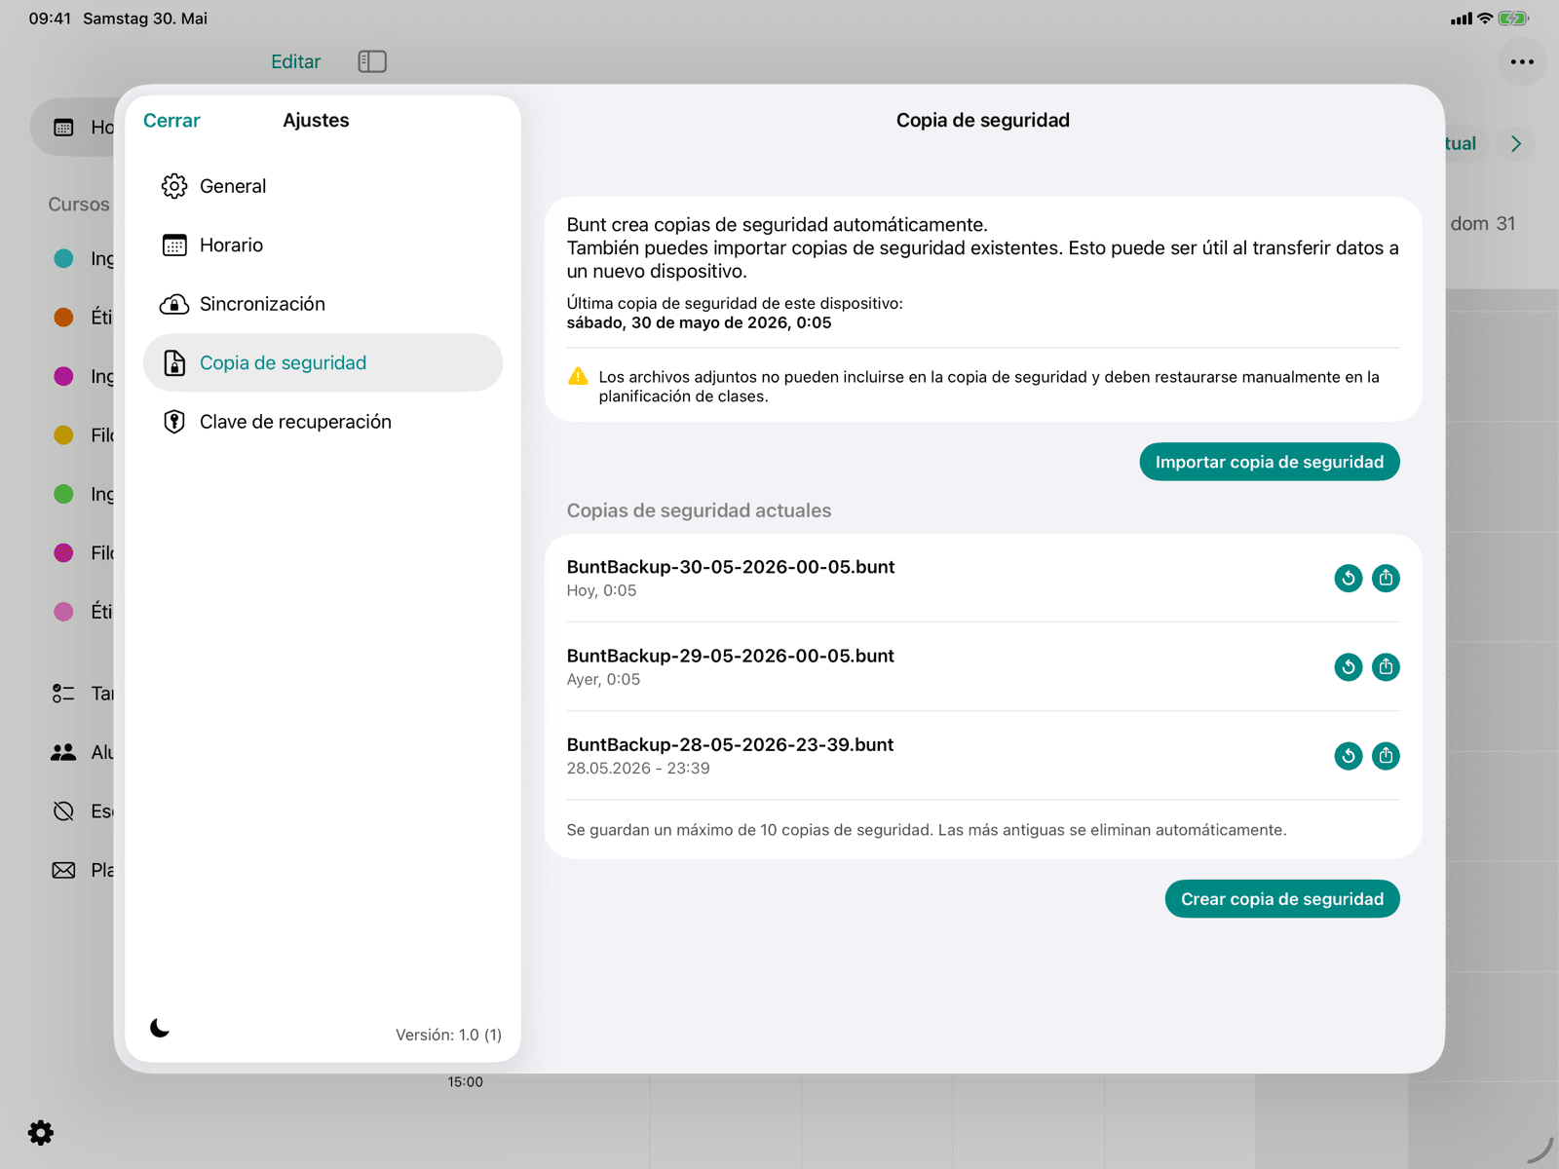Restore BuntBackup-29-05-2026-00-05.bunt backup

(1349, 667)
